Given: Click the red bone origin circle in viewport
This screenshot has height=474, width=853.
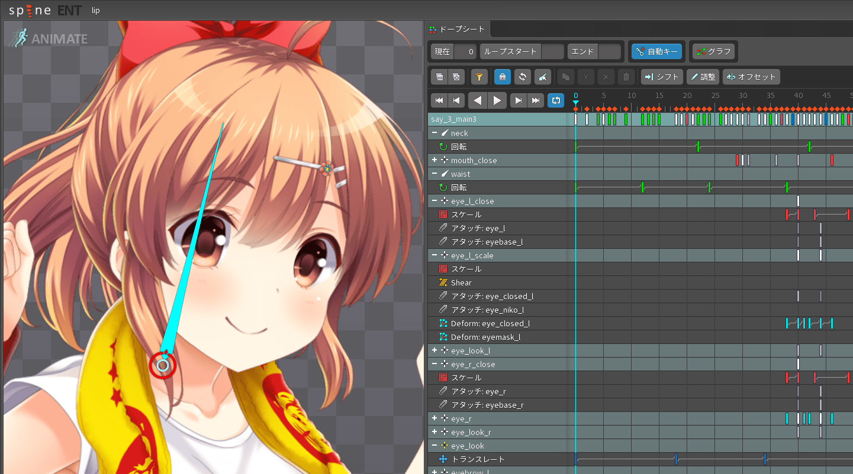Looking at the screenshot, I should coord(163,366).
